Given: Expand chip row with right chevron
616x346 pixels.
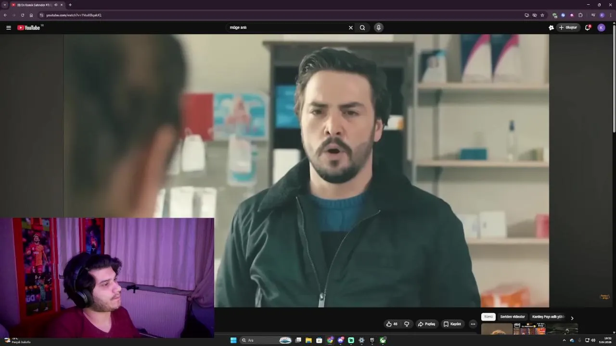Looking at the screenshot, I should (572, 318).
